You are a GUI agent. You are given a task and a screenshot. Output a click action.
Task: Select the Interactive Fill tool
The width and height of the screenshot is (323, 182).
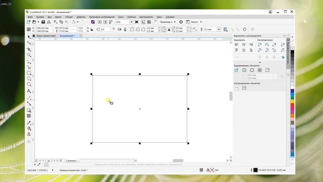click(x=29, y=128)
